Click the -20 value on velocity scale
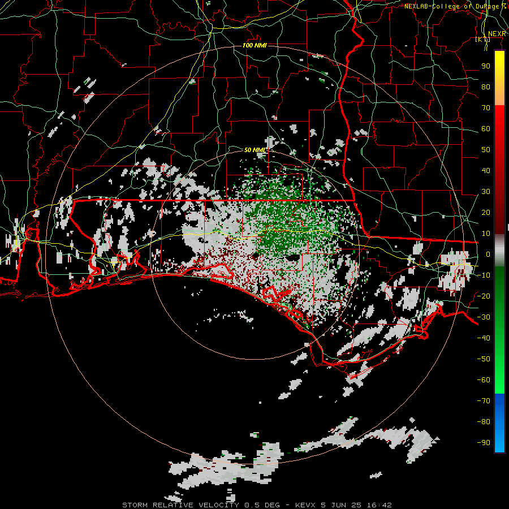The width and height of the screenshot is (509, 509). click(484, 296)
